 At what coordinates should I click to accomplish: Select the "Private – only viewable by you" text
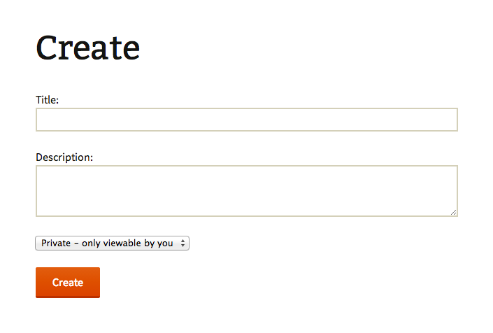click(107, 243)
